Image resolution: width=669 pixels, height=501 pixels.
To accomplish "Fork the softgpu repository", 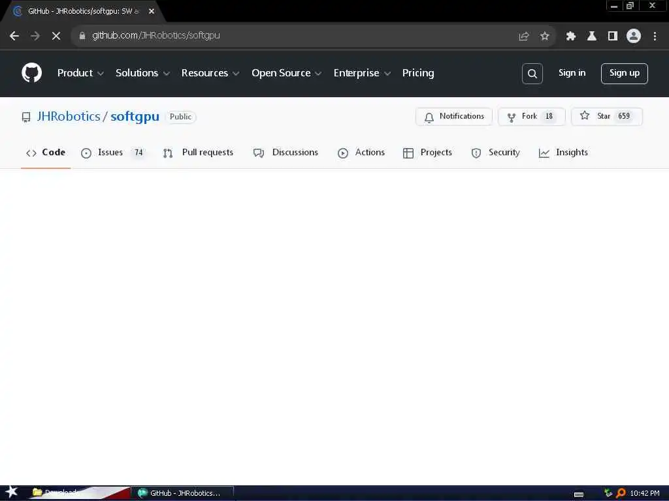I will coord(531,116).
